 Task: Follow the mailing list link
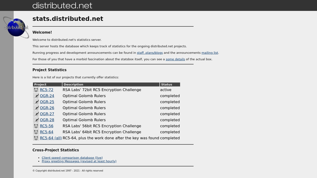point(210,53)
